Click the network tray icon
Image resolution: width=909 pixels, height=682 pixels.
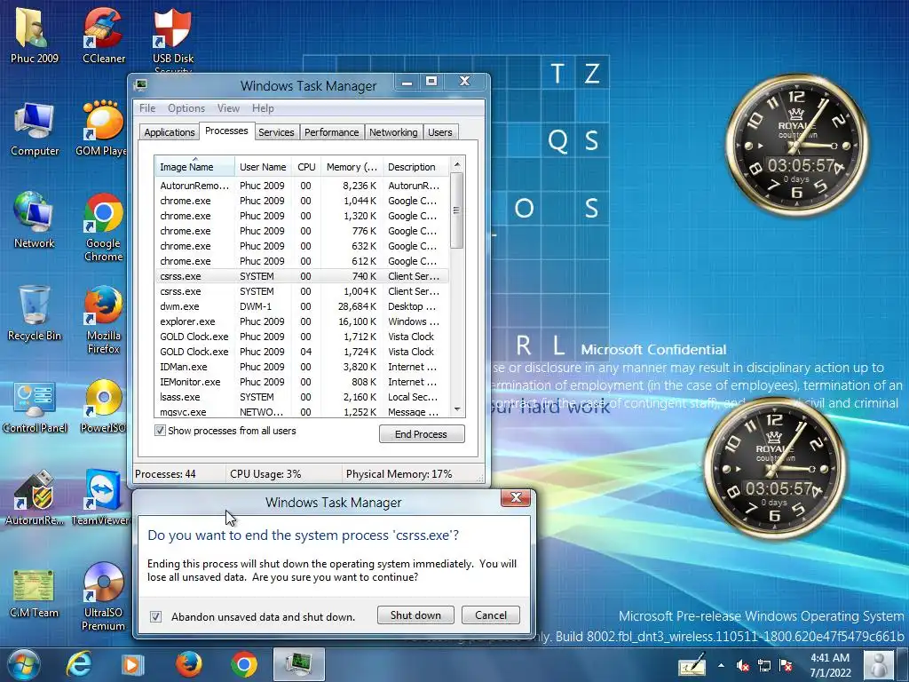point(764,666)
